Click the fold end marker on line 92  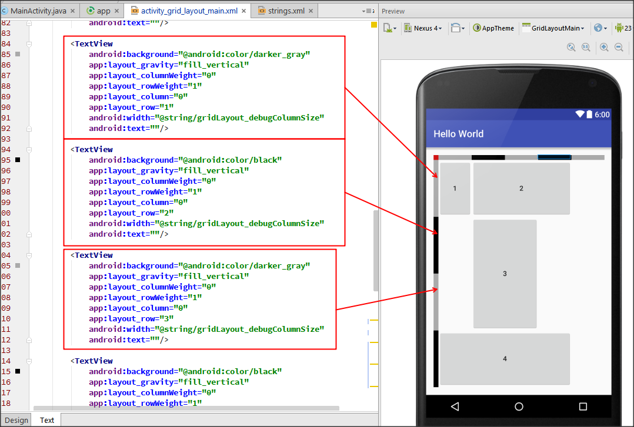(x=29, y=129)
